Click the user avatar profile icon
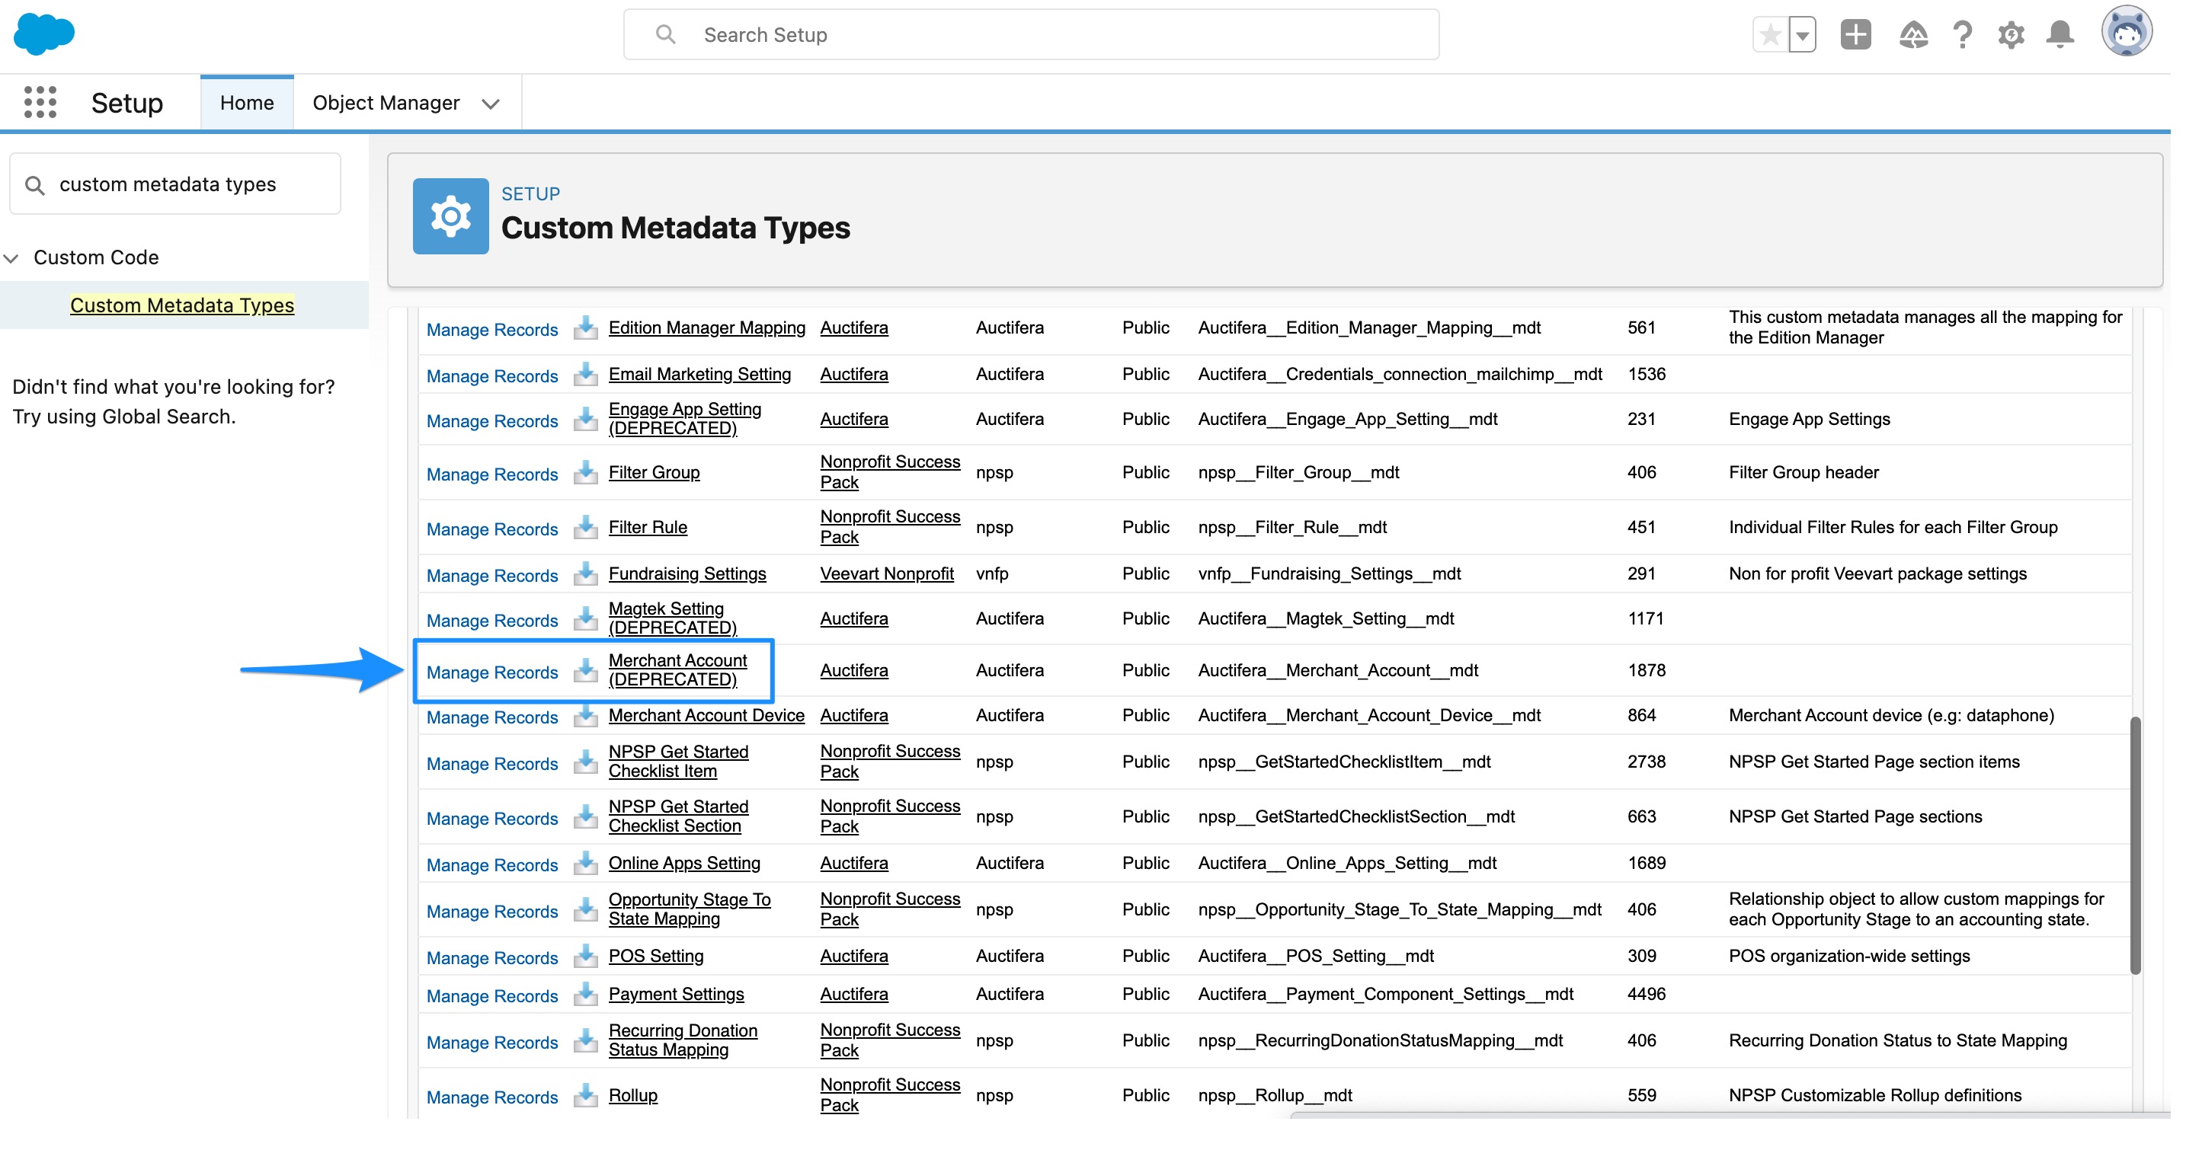 pos(2126,33)
